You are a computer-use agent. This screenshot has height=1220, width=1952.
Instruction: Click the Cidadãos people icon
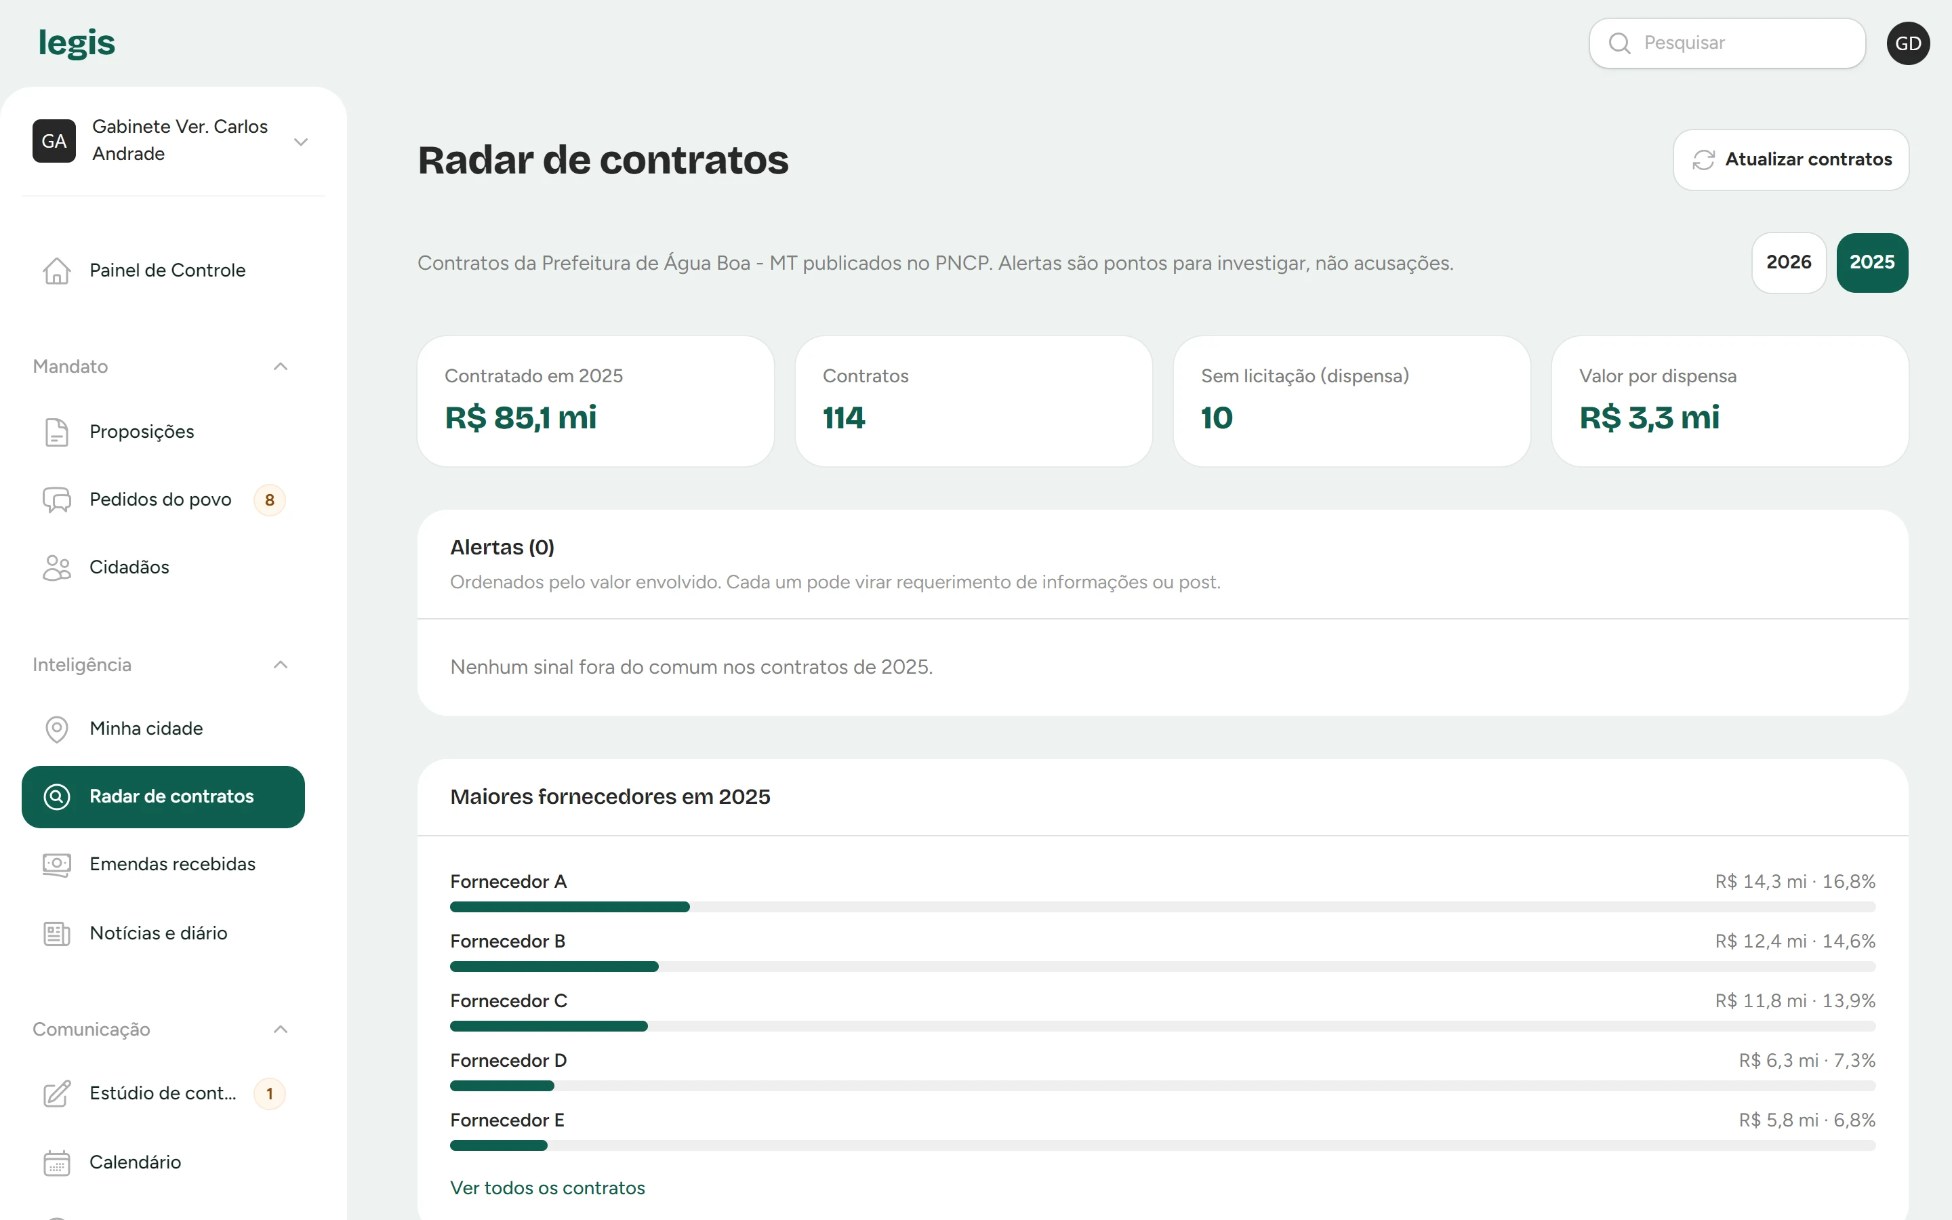coord(56,567)
